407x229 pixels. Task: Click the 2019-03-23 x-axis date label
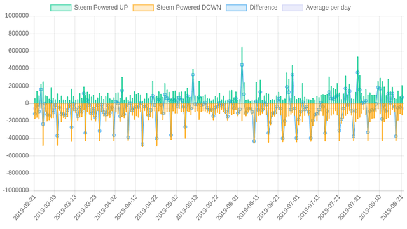[x=85, y=208]
